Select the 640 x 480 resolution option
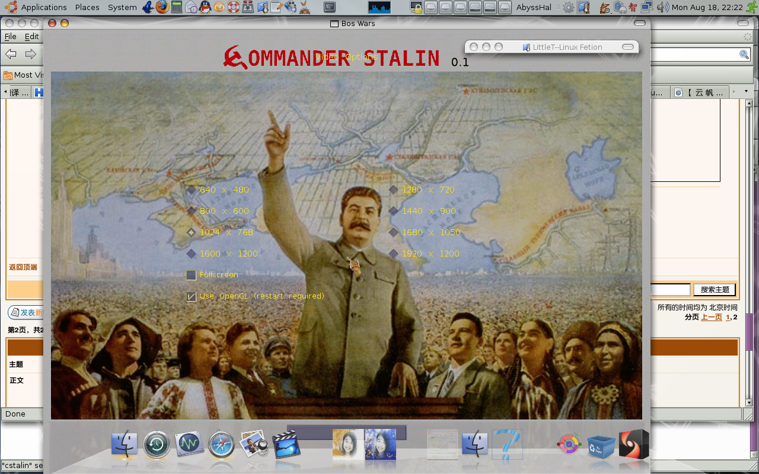759x474 pixels. coord(218,190)
